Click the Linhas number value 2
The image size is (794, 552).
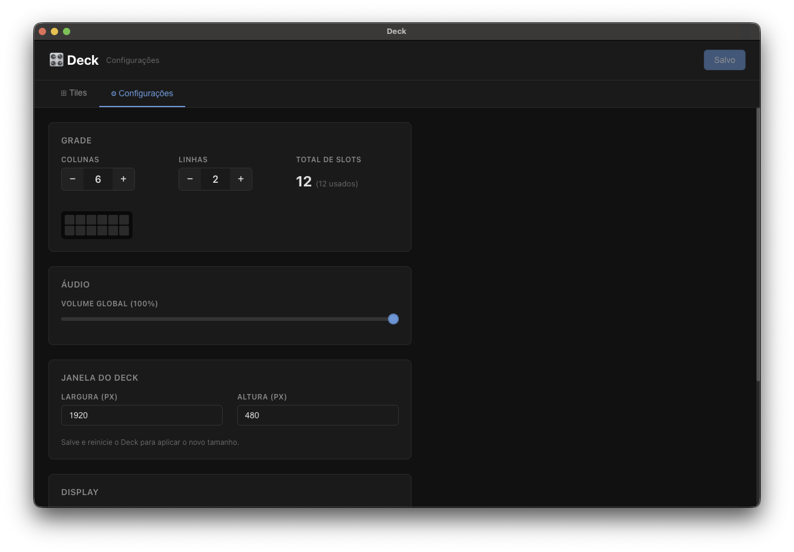point(215,179)
